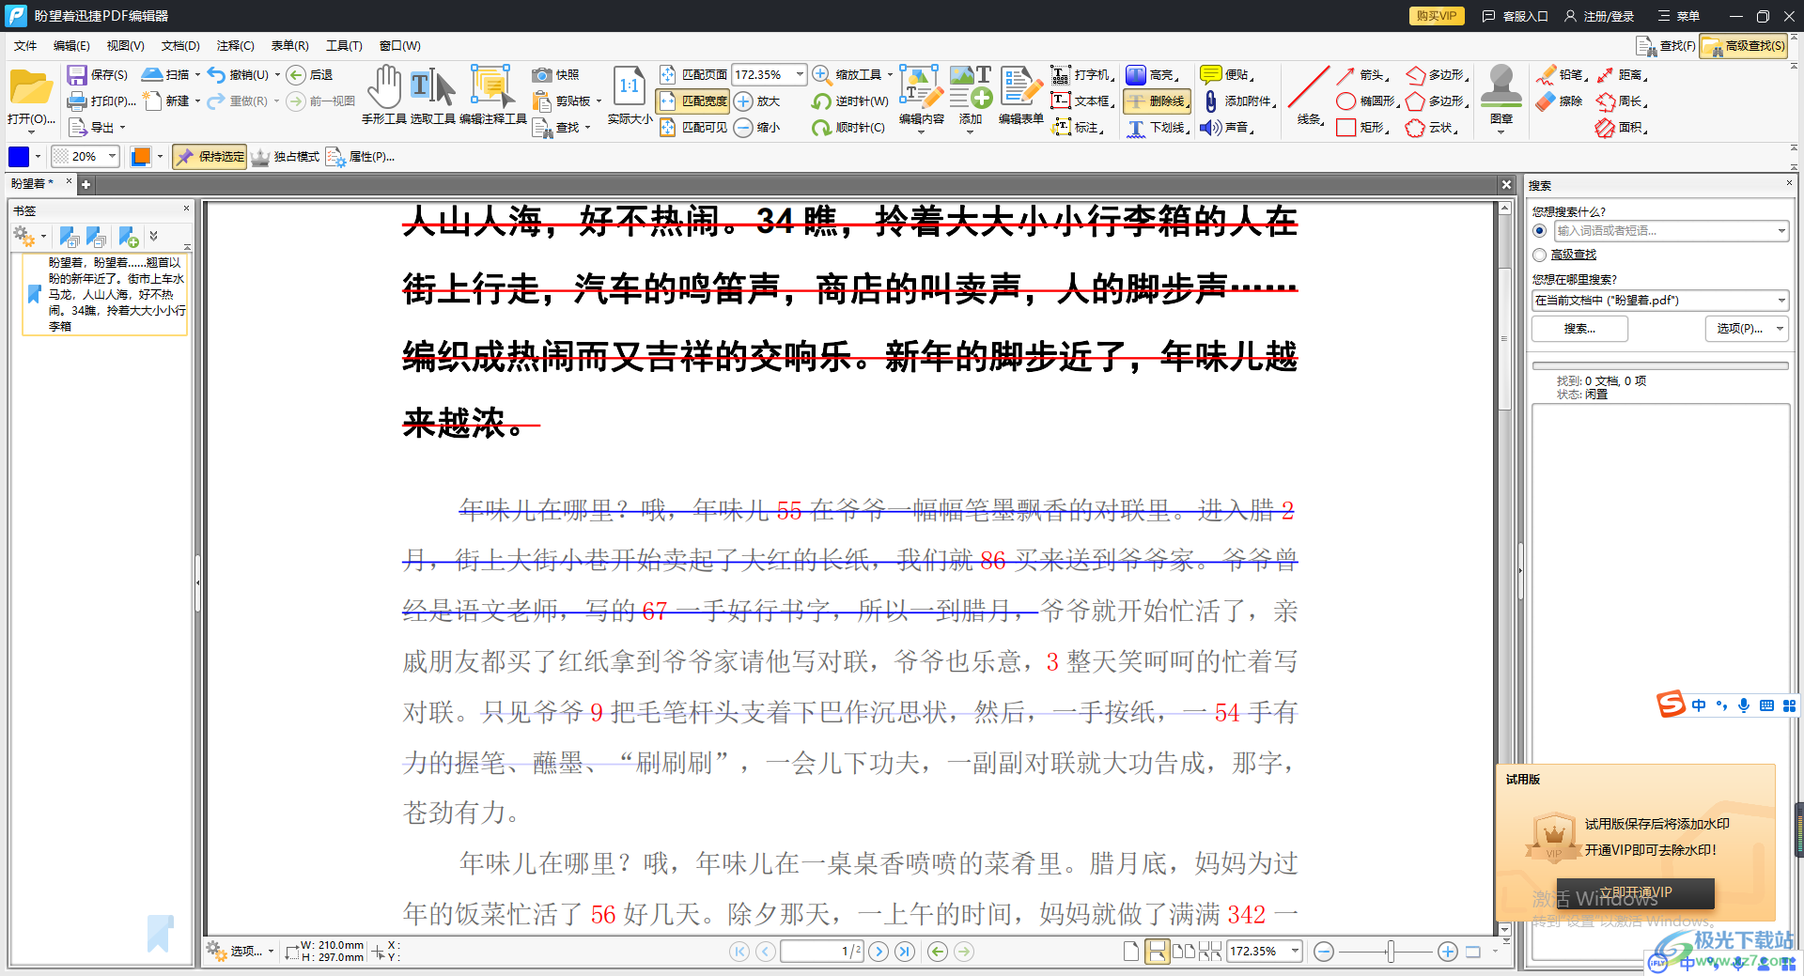Viewport: 1804px width, 976px height.
Task: Measure area with 面积 tool
Action: tap(1621, 127)
